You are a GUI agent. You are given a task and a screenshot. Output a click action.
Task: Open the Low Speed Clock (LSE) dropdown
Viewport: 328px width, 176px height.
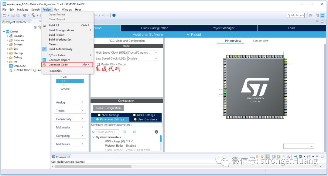pyautogui.click(x=143, y=58)
